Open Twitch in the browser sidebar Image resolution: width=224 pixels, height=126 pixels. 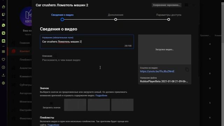[x=3, y=14]
